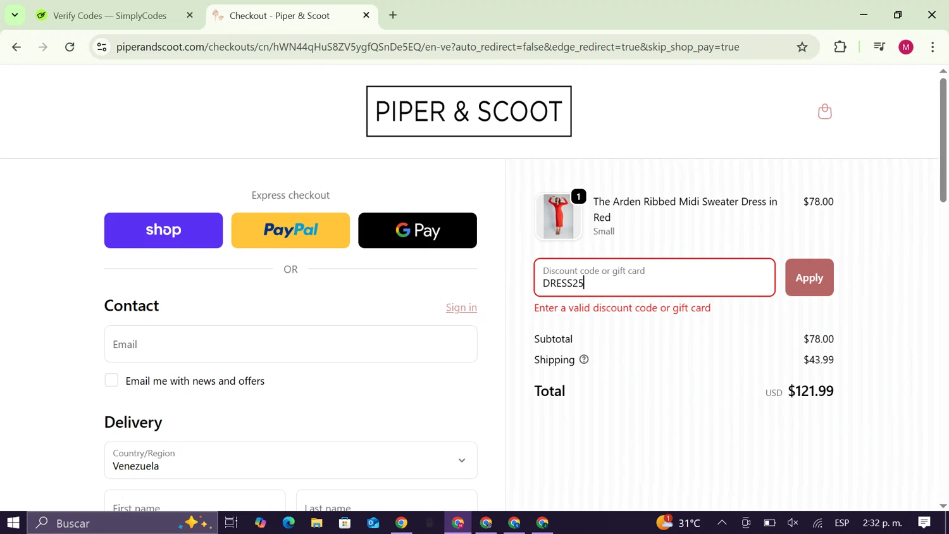Click the Sign in link
The height and width of the screenshot is (534, 949).
461,307
